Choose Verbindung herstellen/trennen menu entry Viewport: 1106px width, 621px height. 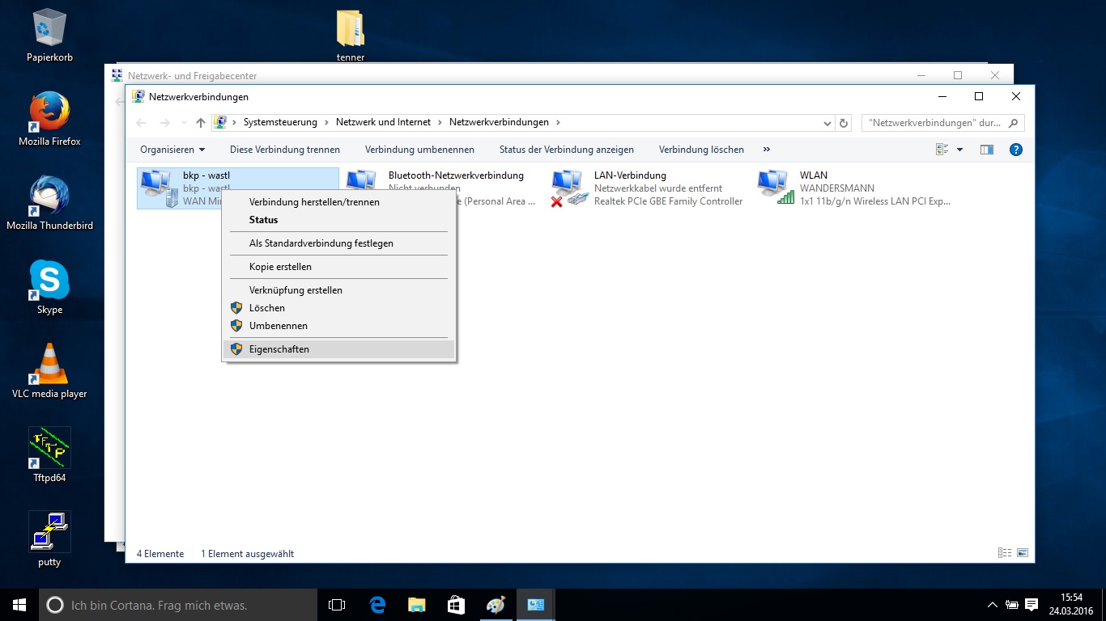(x=314, y=202)
